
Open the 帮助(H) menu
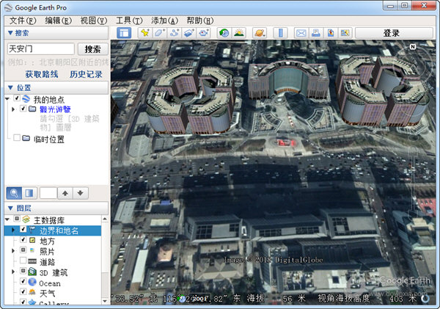coord(199,21)
